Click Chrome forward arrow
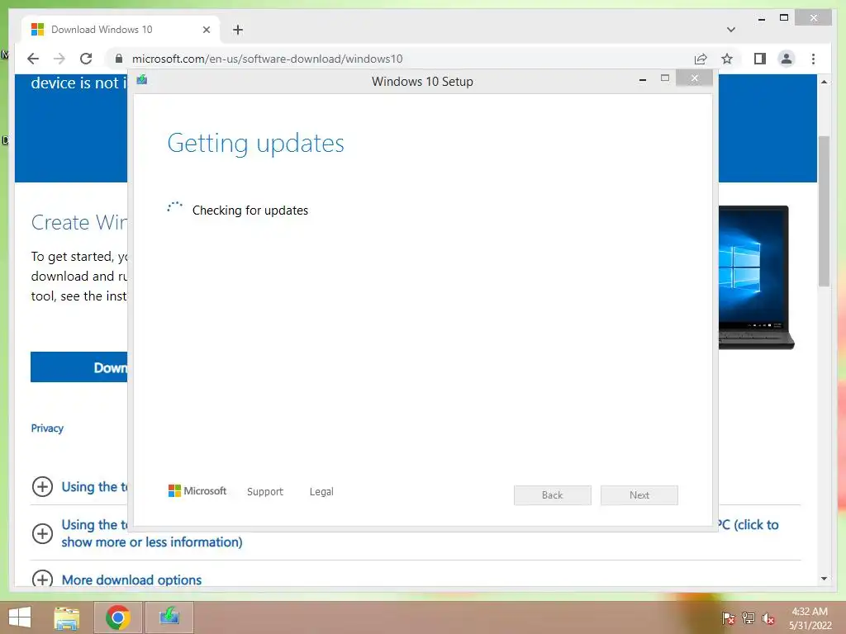846x634 pixels. pos(59,59)
